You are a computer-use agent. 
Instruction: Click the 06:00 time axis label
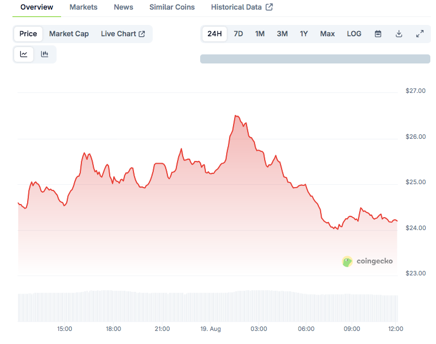pos(306,329)
